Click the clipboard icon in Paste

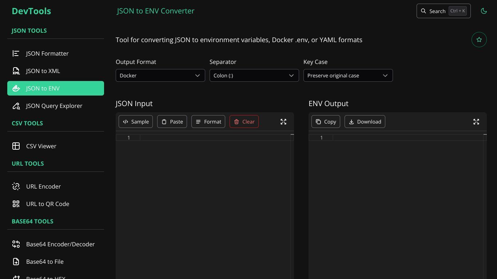pos(164,122)
